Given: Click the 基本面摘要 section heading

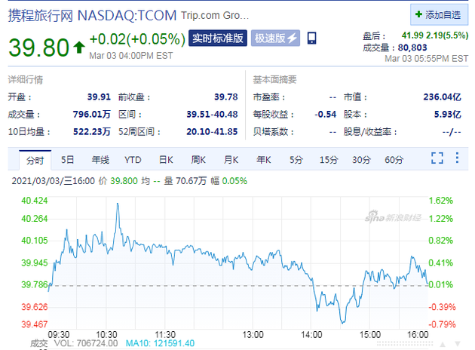Looking at the screenshot, I should 274,80.
